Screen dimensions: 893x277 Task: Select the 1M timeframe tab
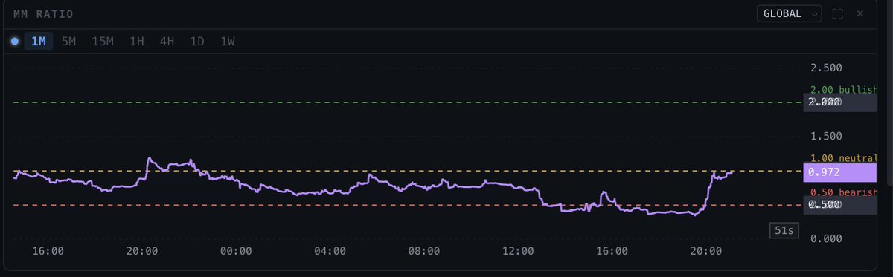[39, 42]
